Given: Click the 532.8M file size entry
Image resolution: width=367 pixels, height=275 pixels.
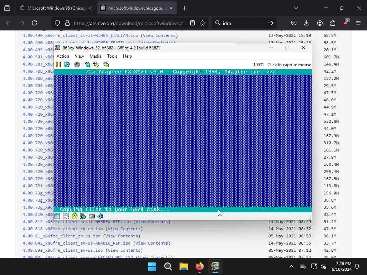Looking at the screenshot, I should tap(331, 121).
